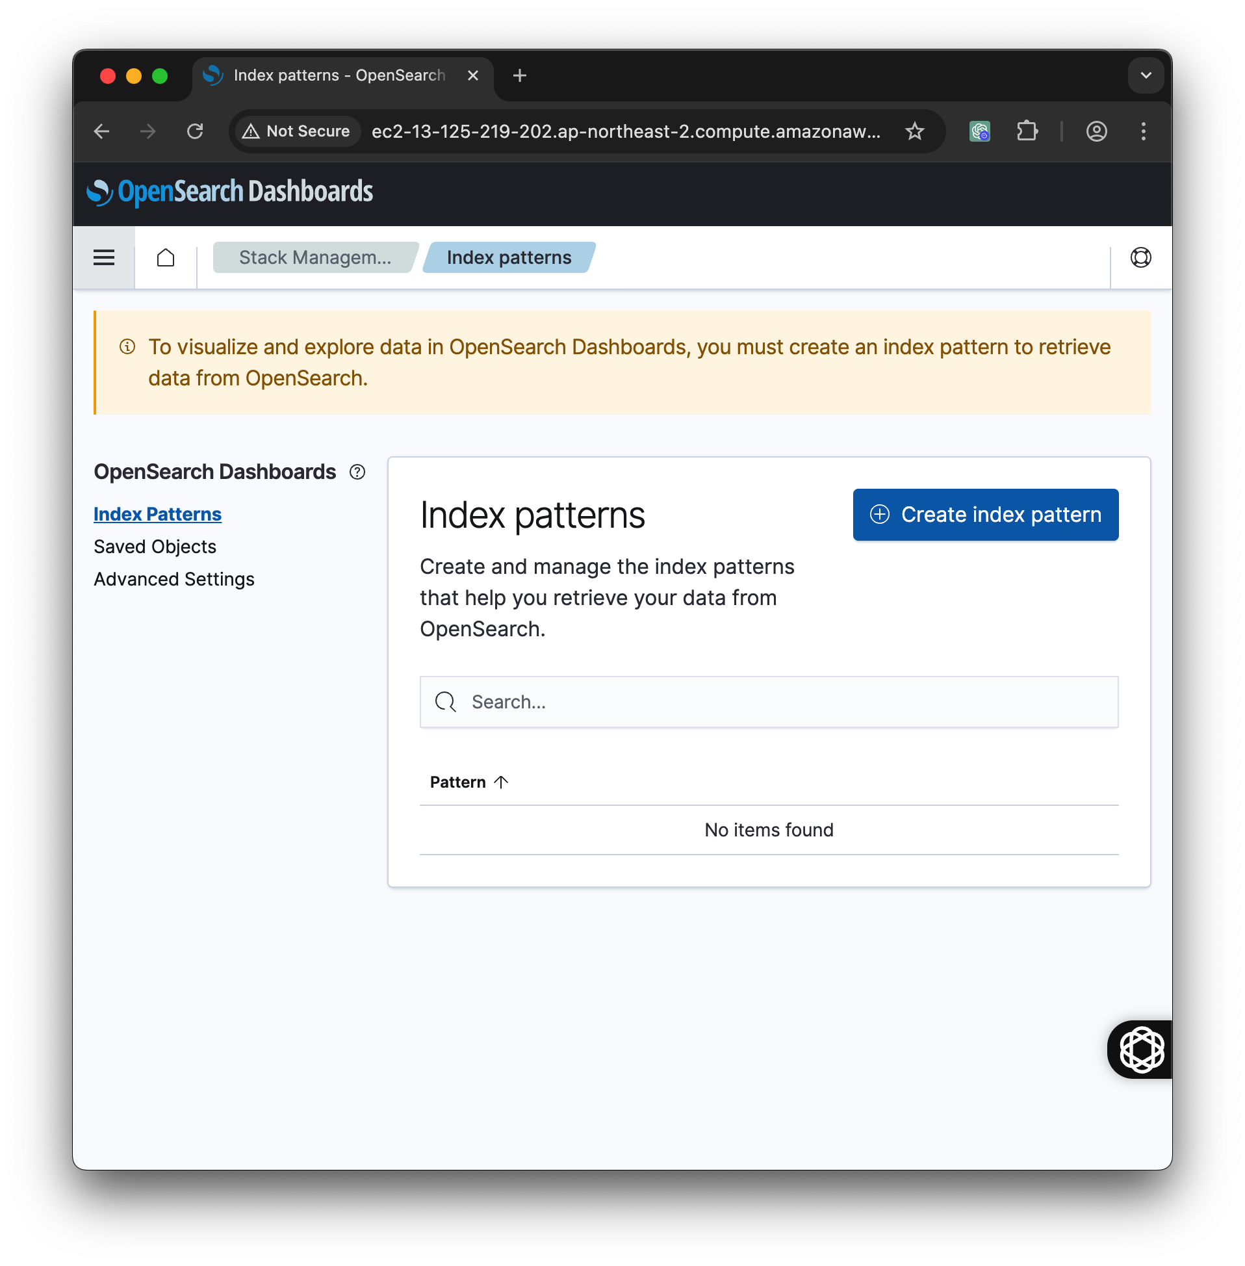Open the Extensions puzzle-piece menu
The height and width of the screenshot is (1266, 1245).
point(1027,131)
